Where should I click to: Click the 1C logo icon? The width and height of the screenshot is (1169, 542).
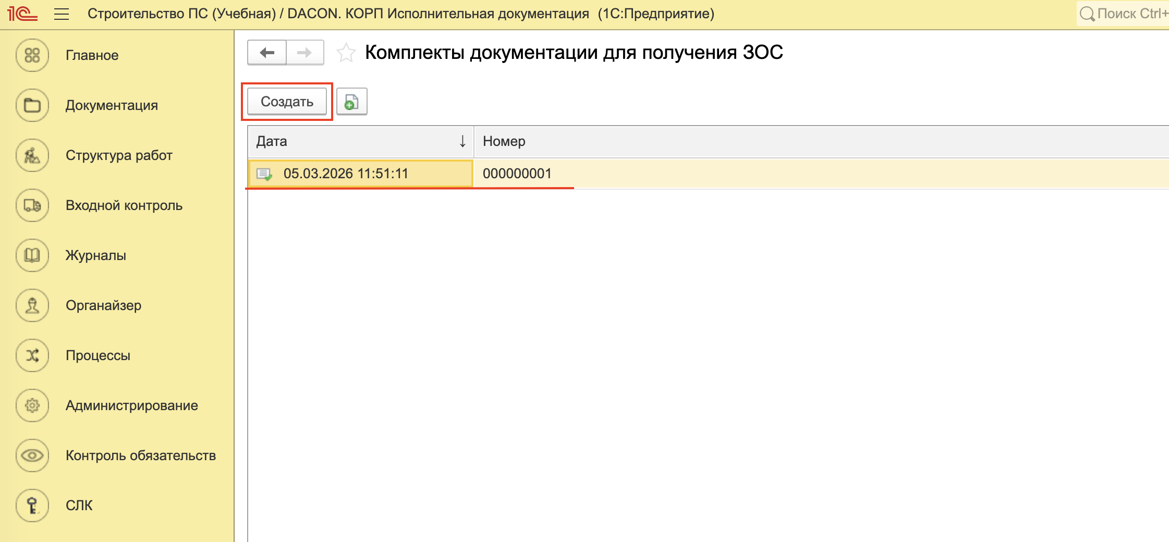coord(22,14)
